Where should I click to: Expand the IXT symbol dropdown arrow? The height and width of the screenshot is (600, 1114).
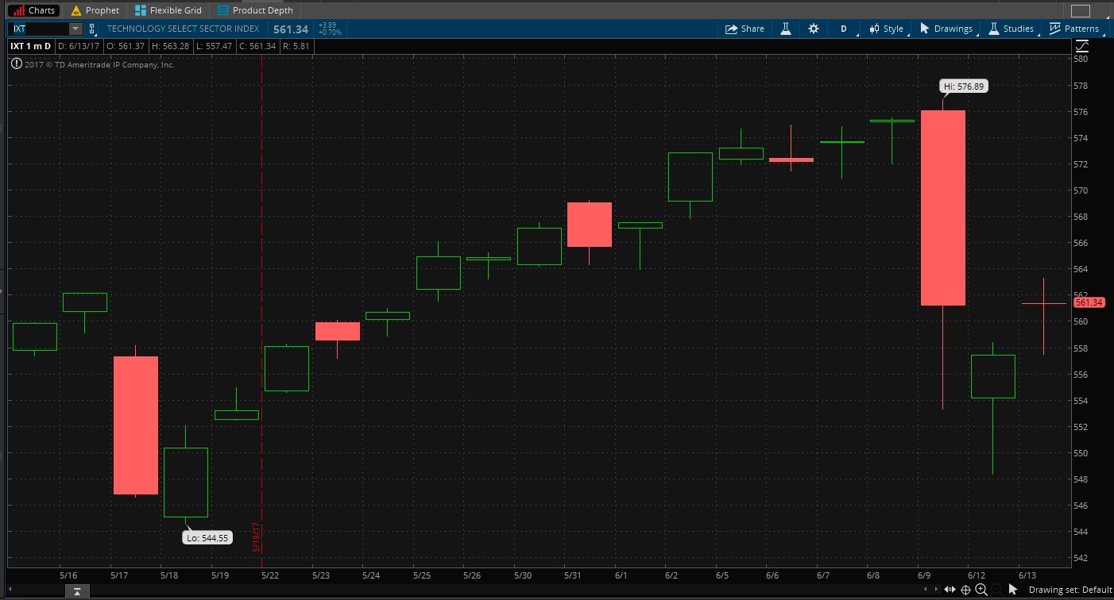pos(75,29)
